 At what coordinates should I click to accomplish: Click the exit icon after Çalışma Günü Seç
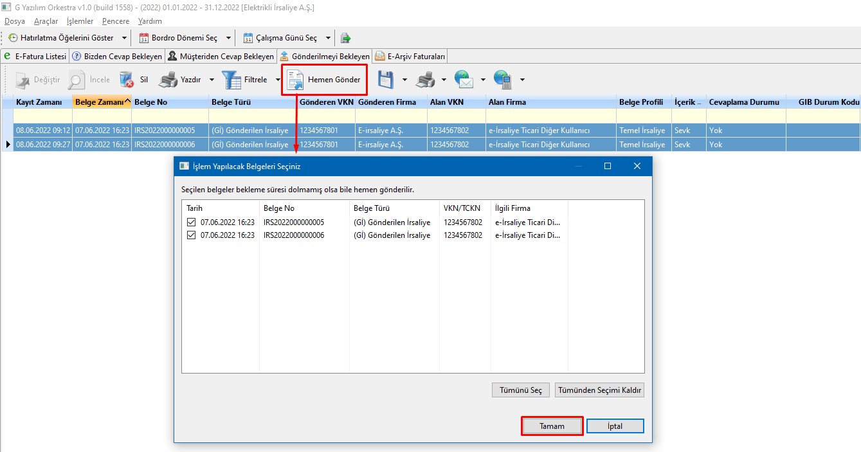point(346,38)
